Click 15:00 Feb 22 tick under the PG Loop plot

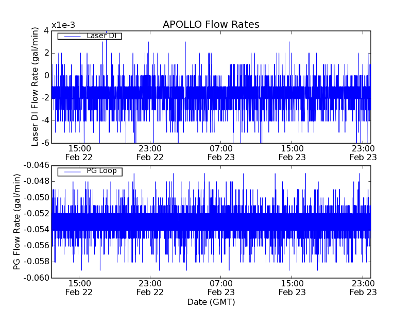pos(79,287)
